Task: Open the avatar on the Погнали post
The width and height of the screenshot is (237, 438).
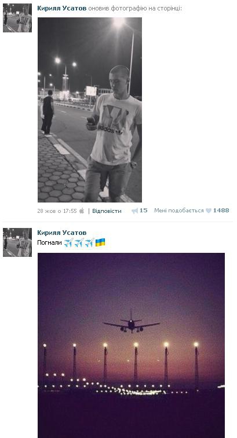Action: (17, 242)
